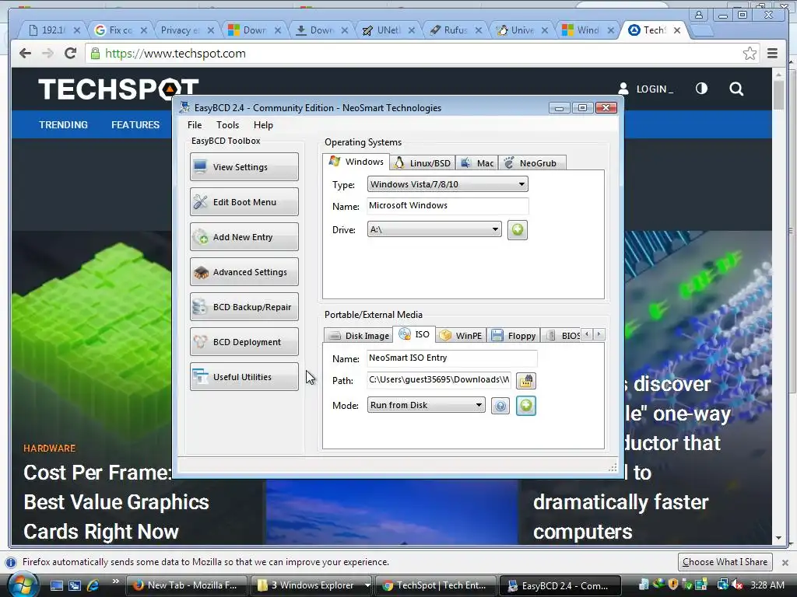Open Cost Per Frame article headline
Screen dimensions: 797x597
(116, 502)
